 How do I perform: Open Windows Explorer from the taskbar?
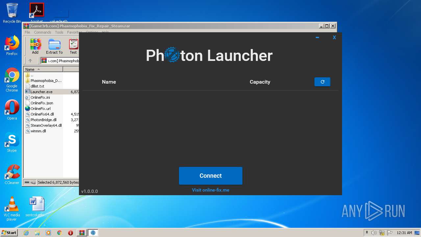(x=37, y=233)
